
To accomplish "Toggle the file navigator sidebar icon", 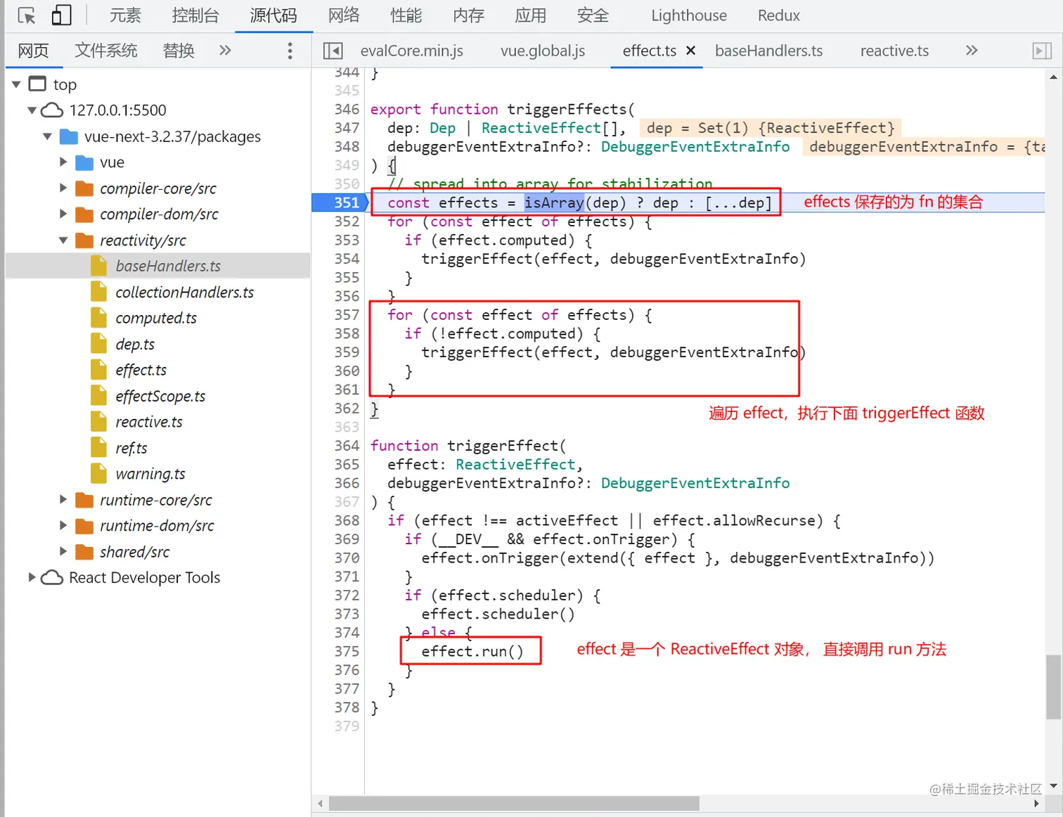I will pos(333,51).
